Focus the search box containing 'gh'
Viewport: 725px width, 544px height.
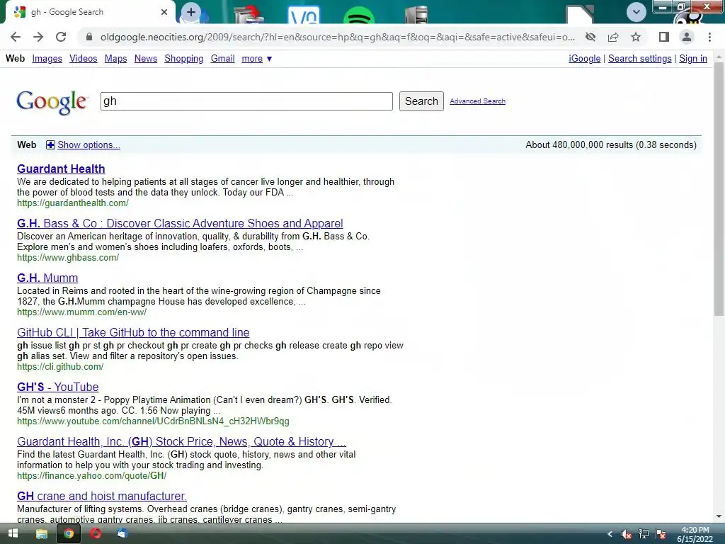point(246,101)
